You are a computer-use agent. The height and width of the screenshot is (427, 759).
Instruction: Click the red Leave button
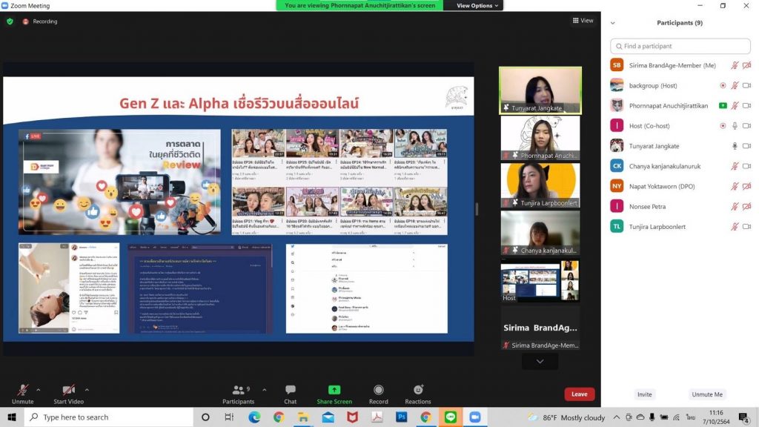[x=579, y=394]
